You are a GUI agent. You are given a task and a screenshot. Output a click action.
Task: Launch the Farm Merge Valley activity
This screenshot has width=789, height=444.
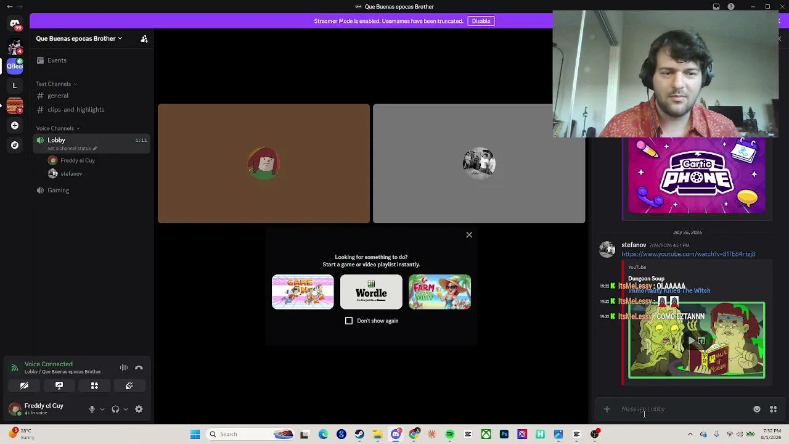pyautogui.click(x=439, y=292)
